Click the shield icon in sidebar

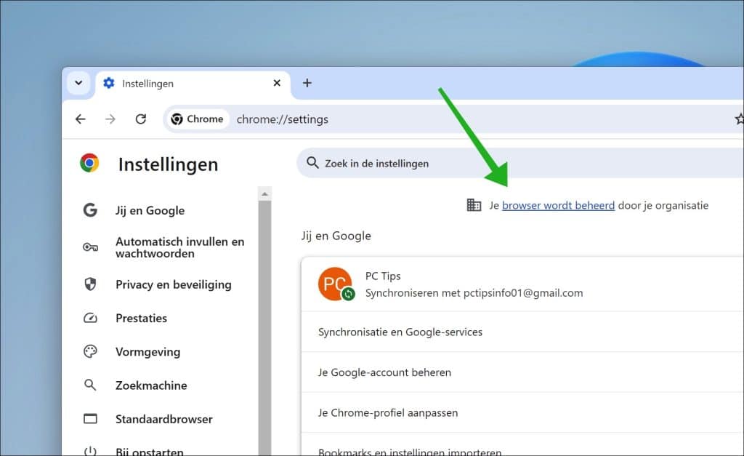point(90,284)
